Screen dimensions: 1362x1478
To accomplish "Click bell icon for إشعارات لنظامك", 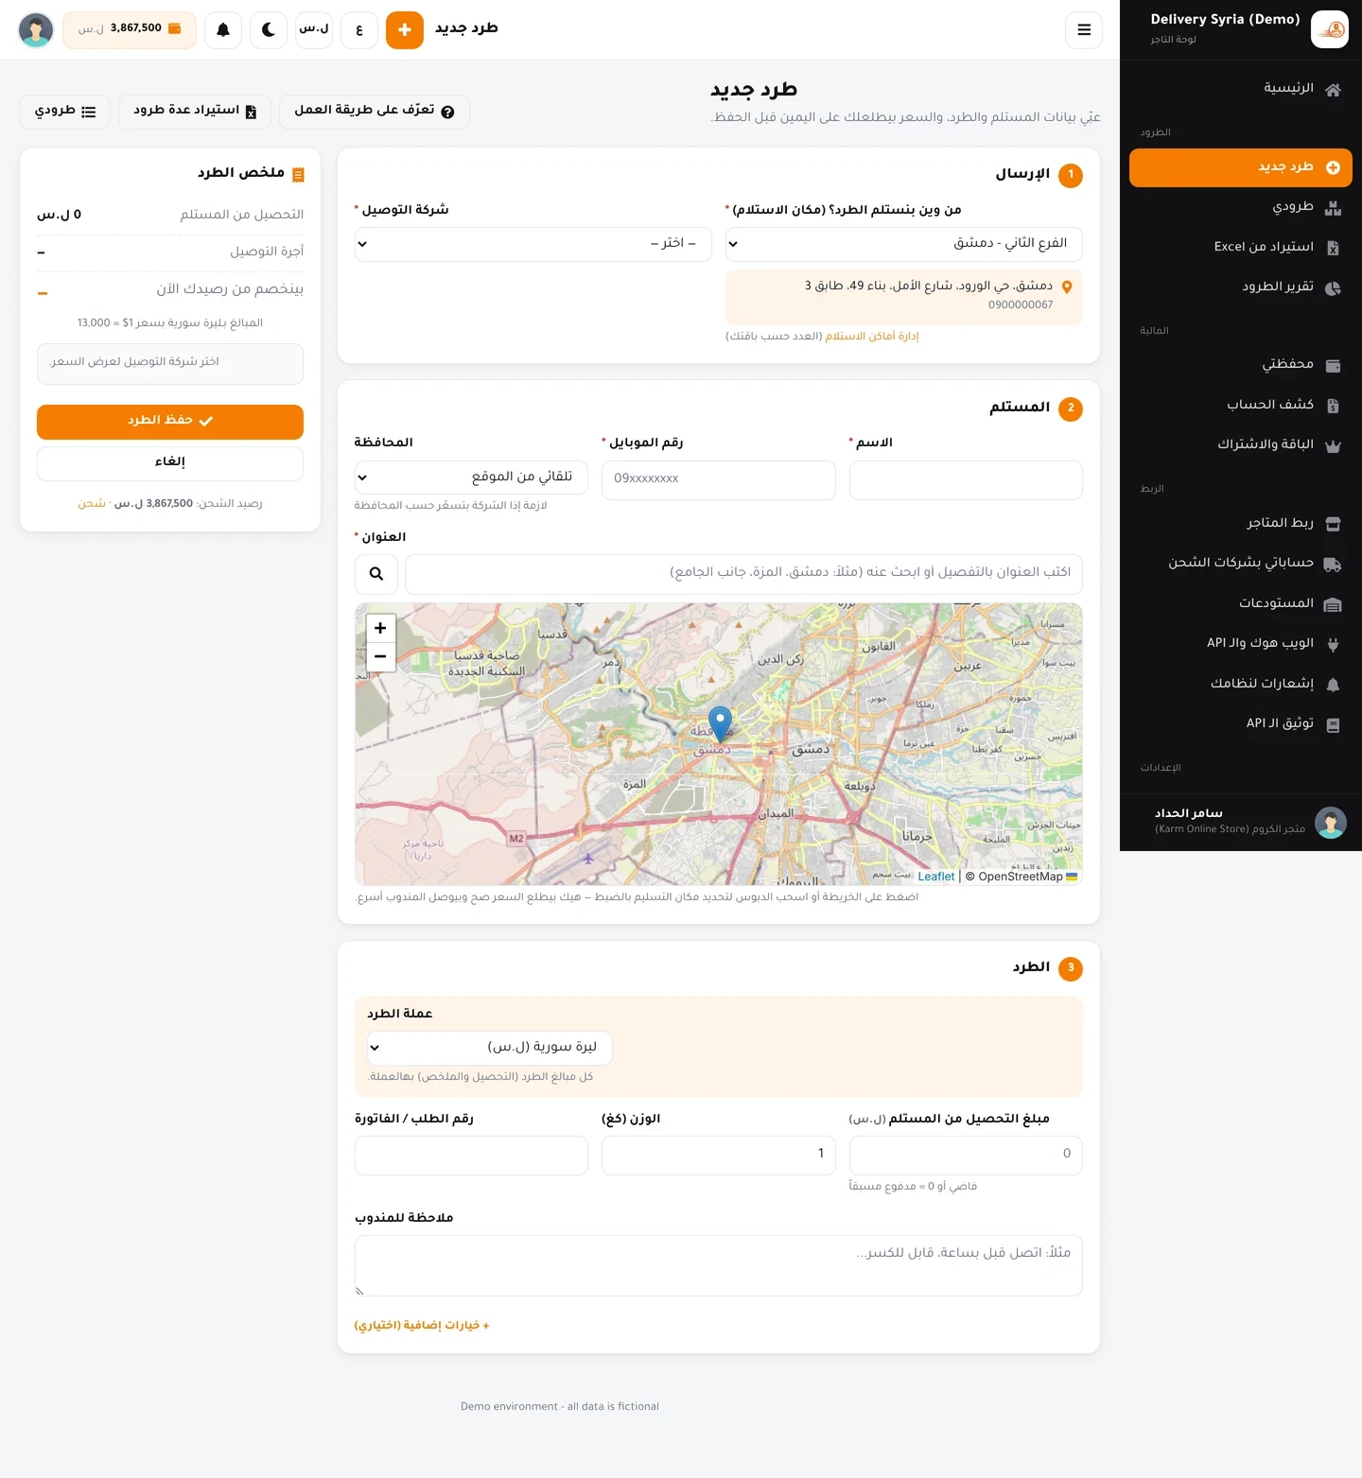I will 1333,685.
